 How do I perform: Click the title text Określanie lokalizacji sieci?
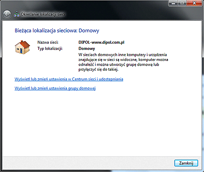pyautogui.click(x=43, y=14)
